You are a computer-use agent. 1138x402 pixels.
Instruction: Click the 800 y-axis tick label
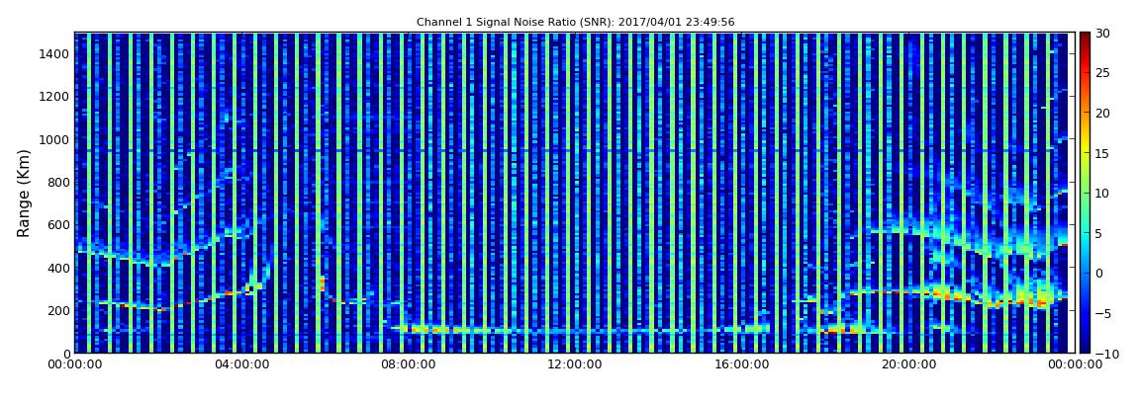[x=58, y=182]
